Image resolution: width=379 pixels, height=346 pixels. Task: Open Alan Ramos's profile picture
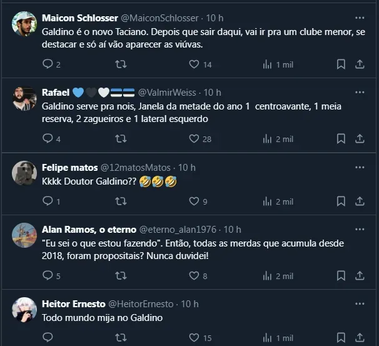tap(24, 235)
